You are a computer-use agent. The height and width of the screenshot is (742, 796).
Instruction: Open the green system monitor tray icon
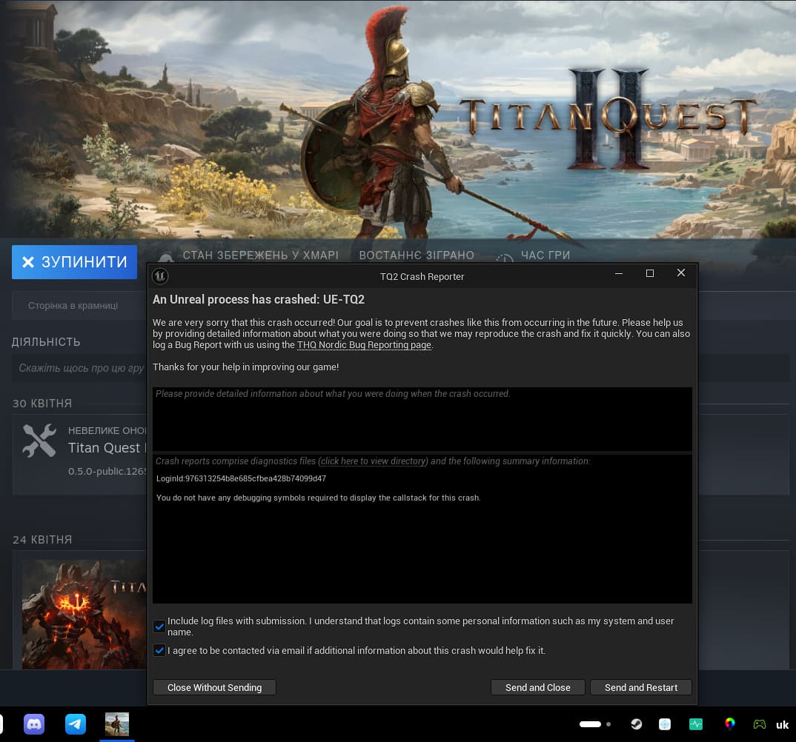(695, 724)
